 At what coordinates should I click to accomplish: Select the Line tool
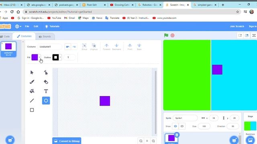(32, 100)
